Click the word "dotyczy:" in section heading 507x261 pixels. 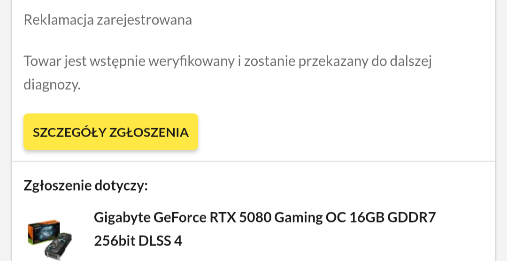tap(122, 186)
